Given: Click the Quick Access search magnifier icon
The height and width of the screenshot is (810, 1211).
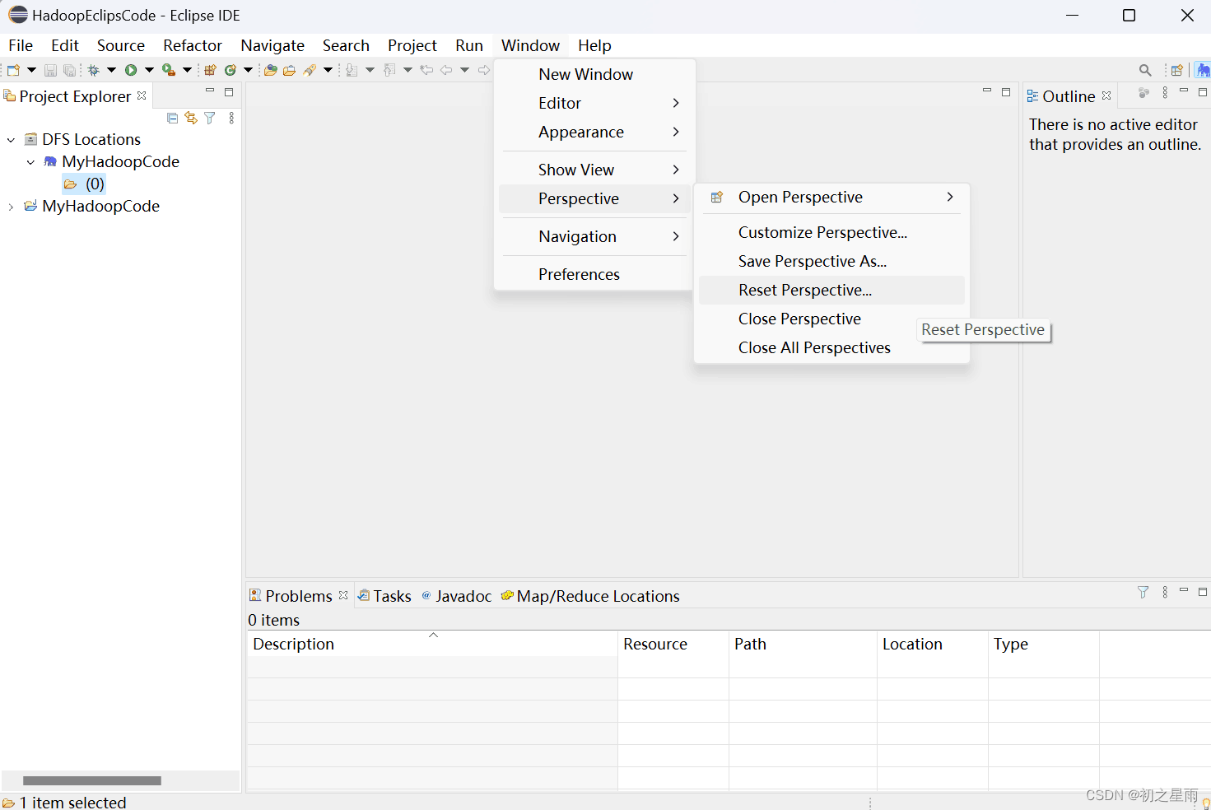Looking at the screenshot, I should (x=1145, y=70).
